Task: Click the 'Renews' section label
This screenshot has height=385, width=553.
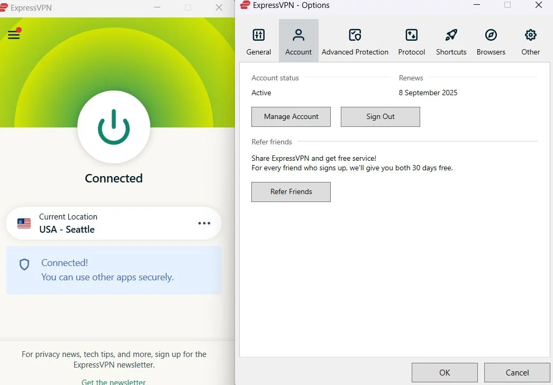Action: point(411,78)
